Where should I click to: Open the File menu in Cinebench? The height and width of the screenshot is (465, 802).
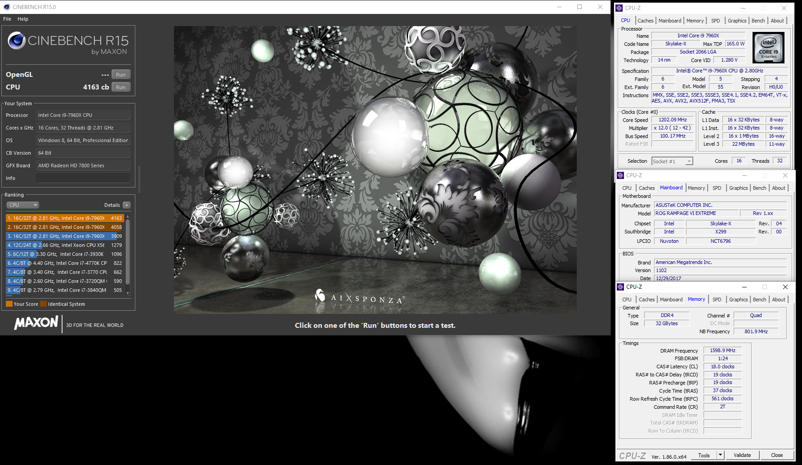7,19
